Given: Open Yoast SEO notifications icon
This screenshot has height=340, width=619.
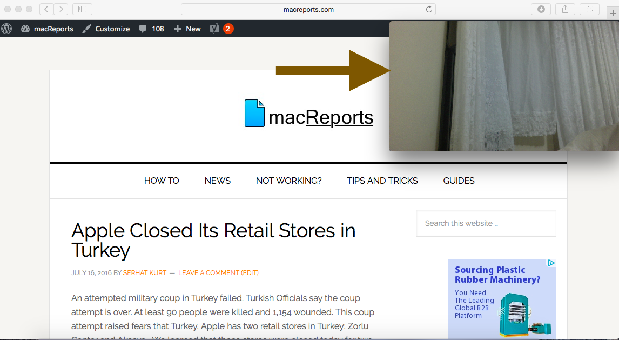Looking at the screenshot, I should tap(215, 29).
